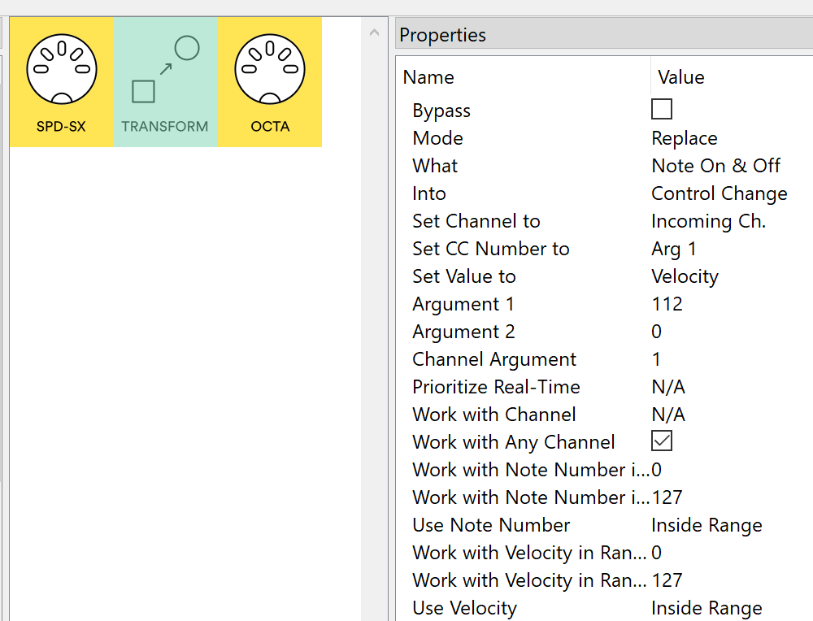Image resolution: width=813 pixels, height=621 pixels.
Task: Change Set Channel to Incoming Ch.
Action: (x=708, y=221)
